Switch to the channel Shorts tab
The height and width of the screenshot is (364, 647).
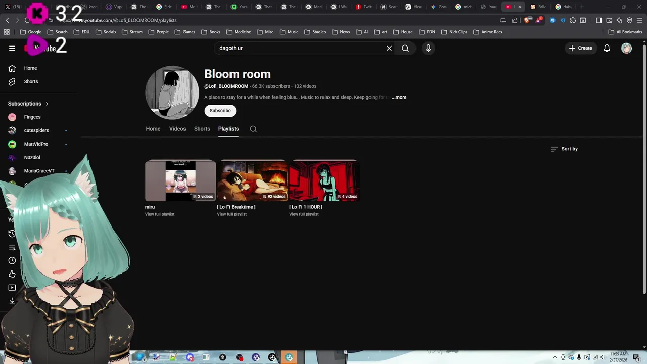point(202,129)
